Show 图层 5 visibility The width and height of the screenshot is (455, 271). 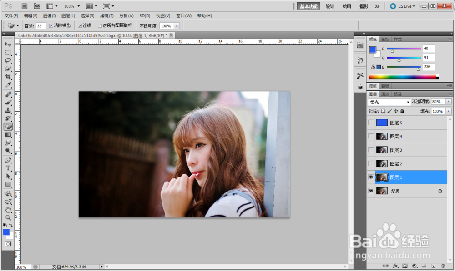[371, 123]
